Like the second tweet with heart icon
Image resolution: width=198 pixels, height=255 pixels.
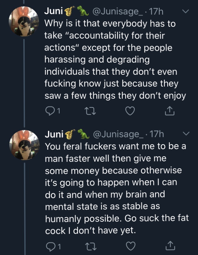tap(131, 246)
